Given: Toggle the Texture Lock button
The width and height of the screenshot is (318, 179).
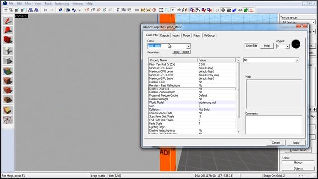Looking at the screenshot, I should tap(173, 10).
